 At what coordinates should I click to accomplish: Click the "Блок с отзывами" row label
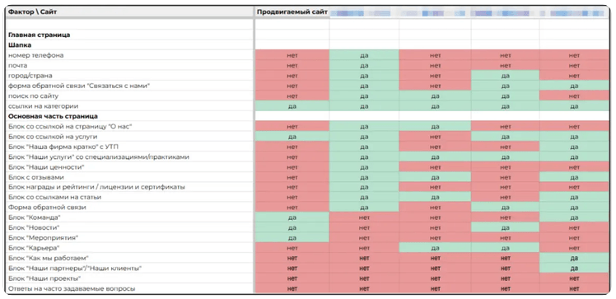35,177
